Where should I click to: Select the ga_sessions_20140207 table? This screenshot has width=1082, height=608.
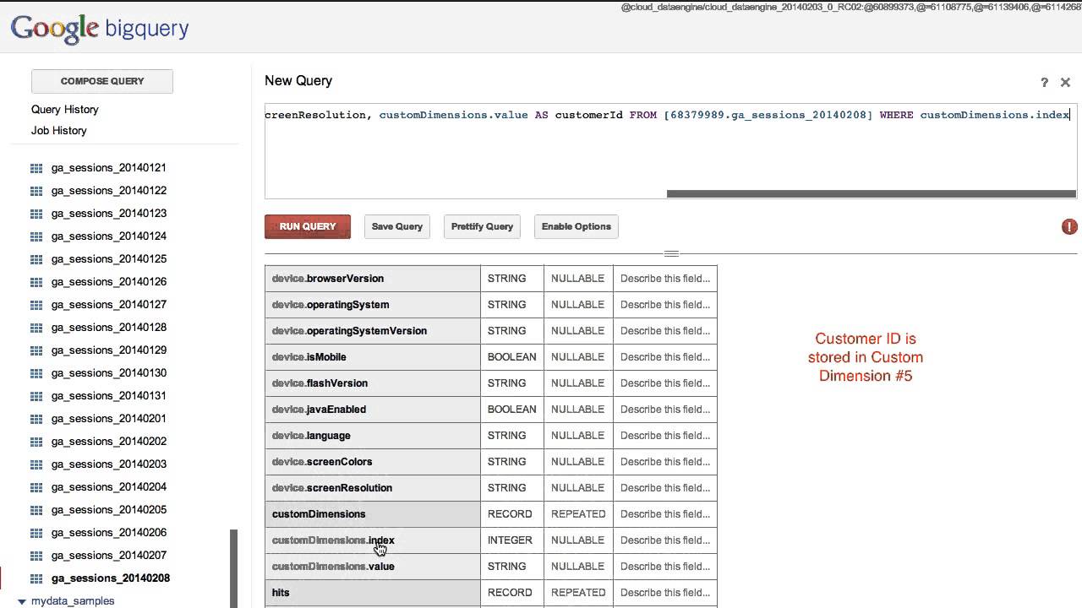[x=109, y=556]
